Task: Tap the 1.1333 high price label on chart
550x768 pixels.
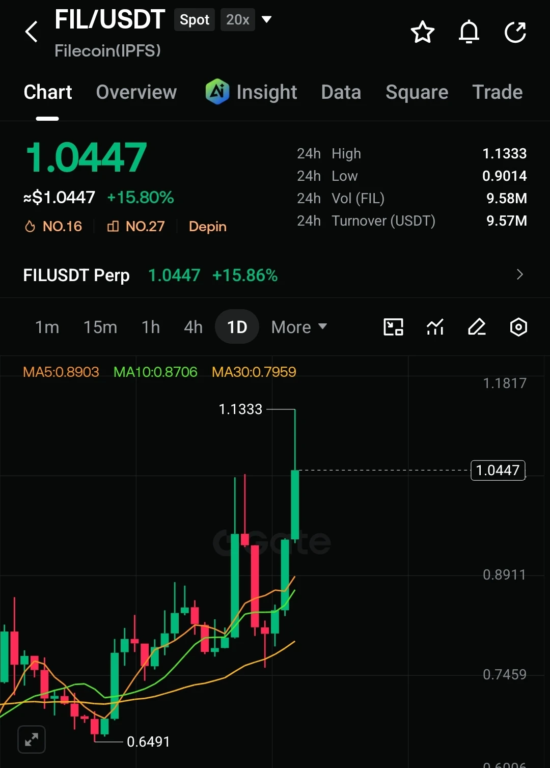Action: click(x=240, y=409)
